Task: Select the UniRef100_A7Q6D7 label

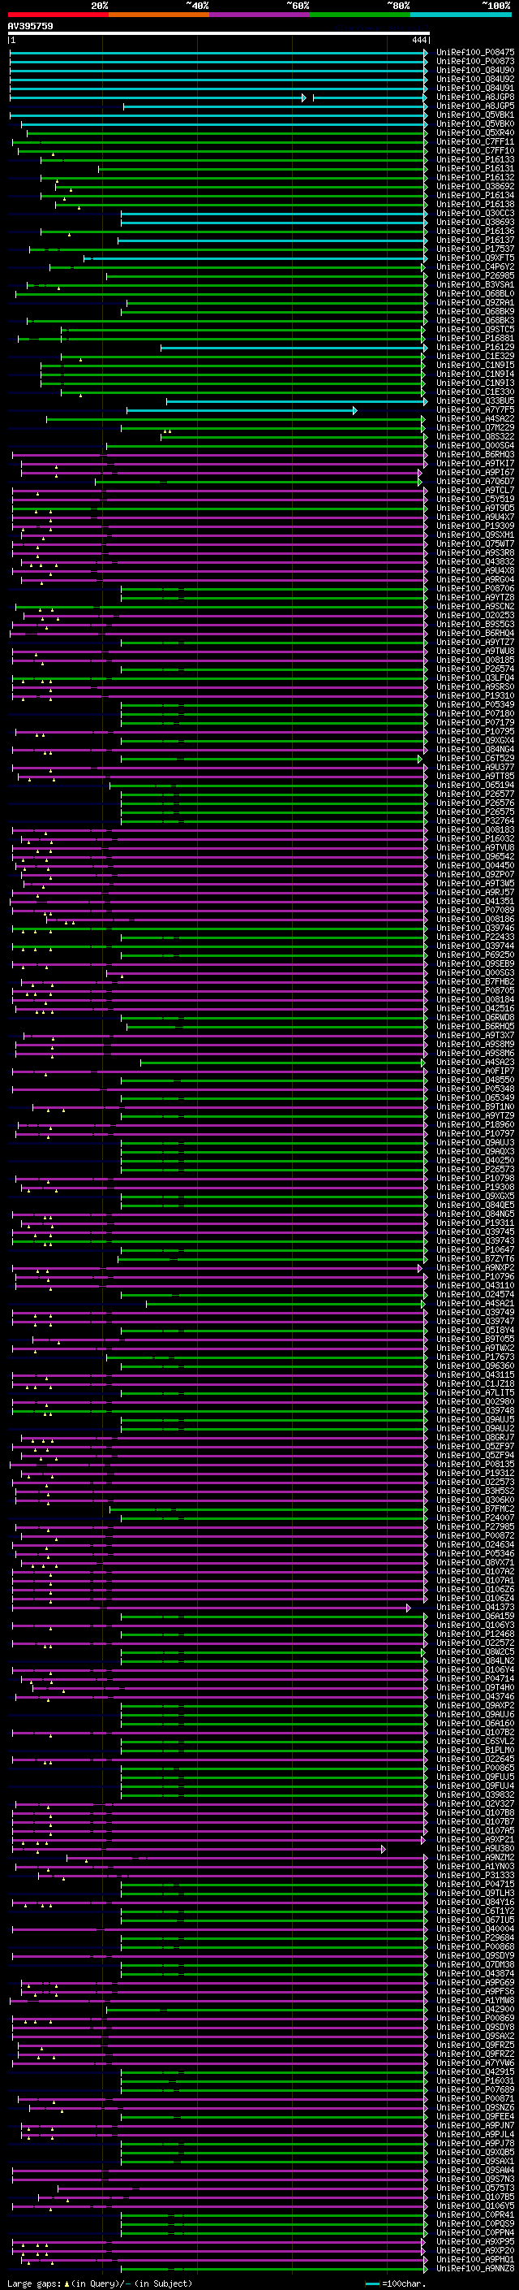Action: 475,481
